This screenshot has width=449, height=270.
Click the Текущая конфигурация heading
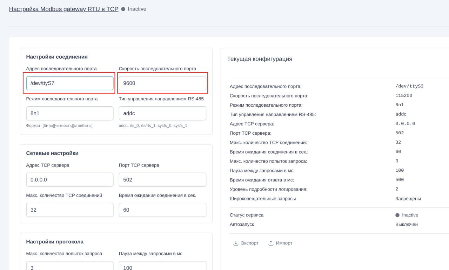(260, 59)
